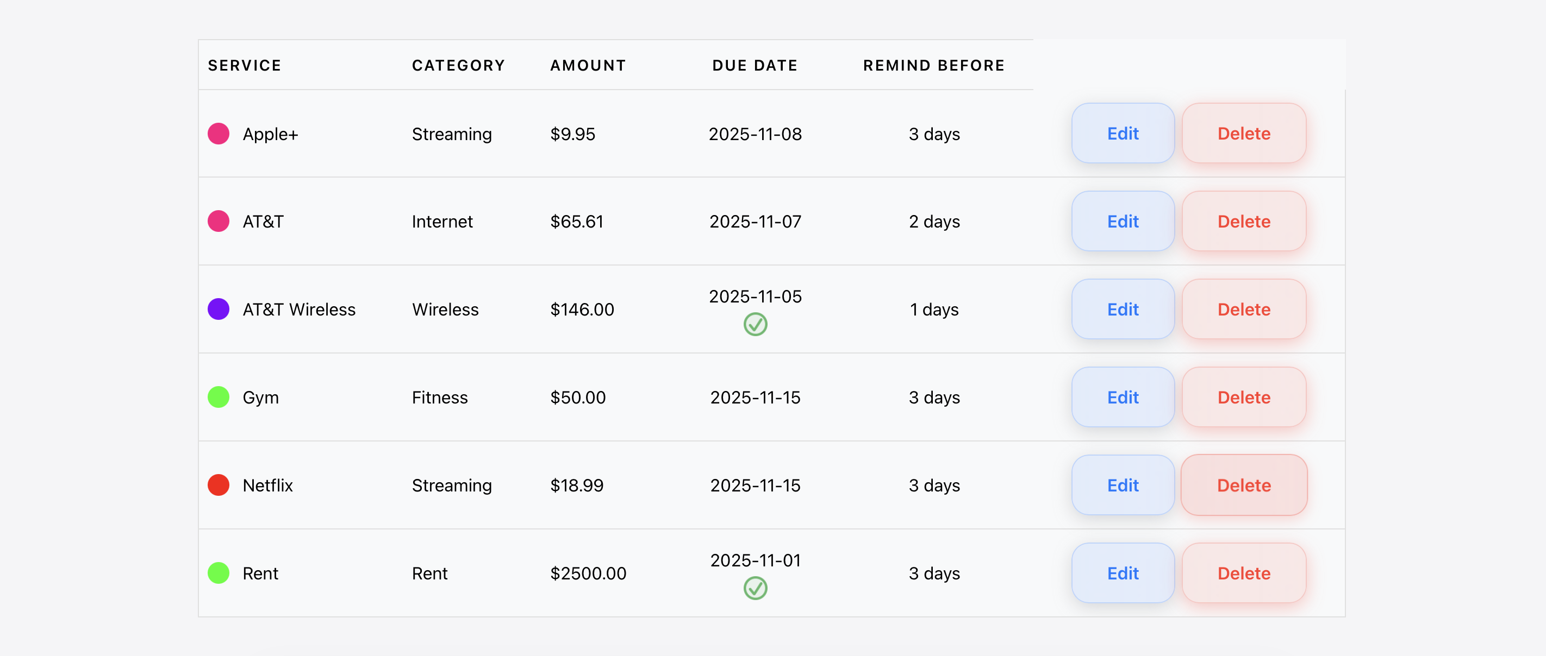Edit the Apple+ subscription

(x=1123, y=133)
